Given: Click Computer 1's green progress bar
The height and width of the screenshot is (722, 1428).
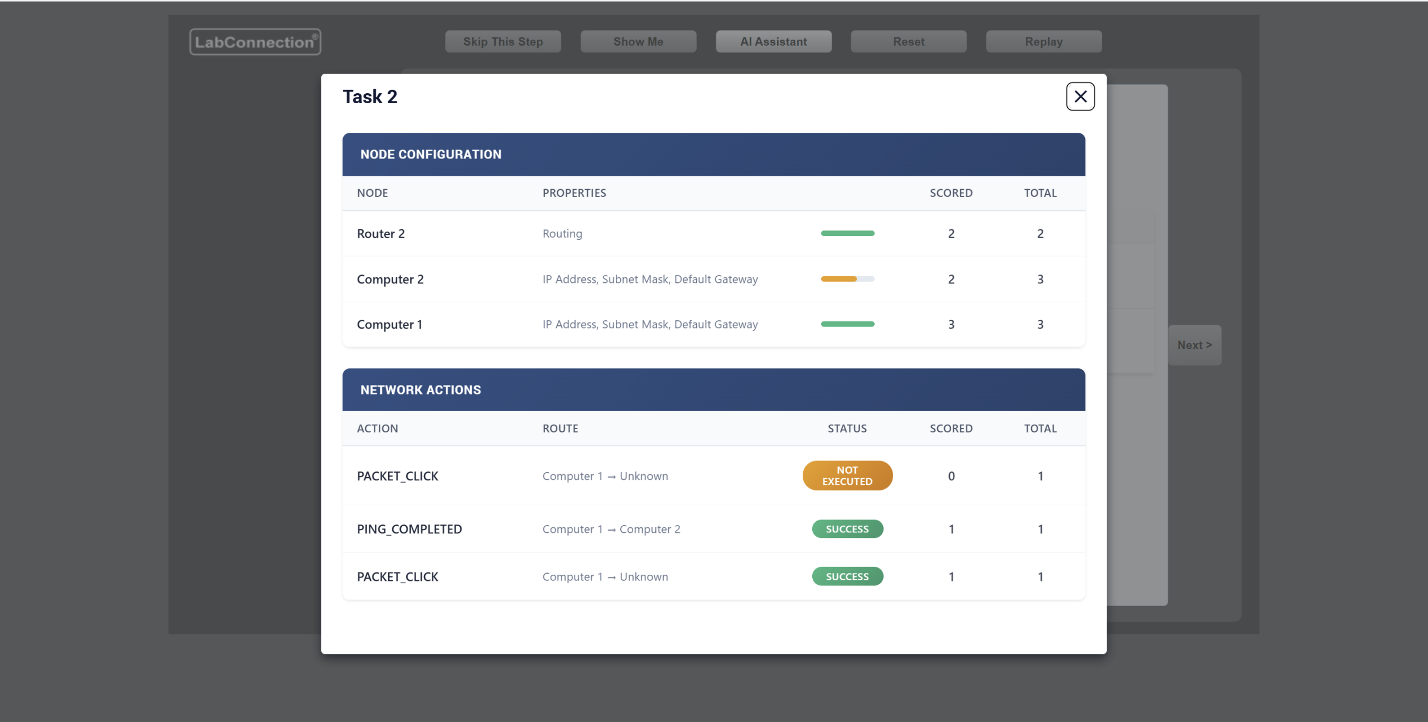Looking at the screenshot, I should coord(847,324).
